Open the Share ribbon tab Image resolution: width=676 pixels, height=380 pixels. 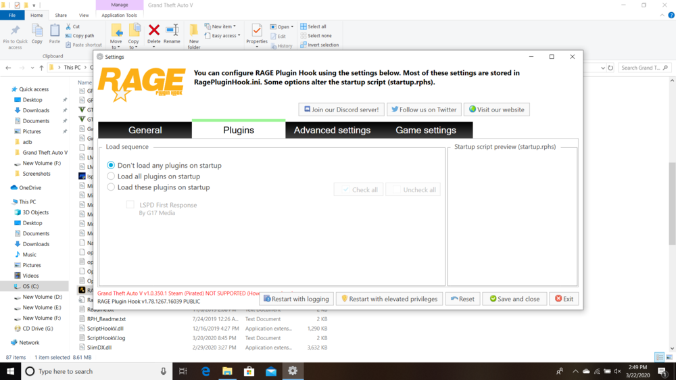(61, 15)
